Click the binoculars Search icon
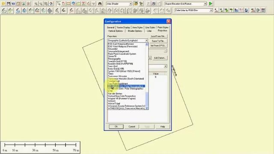Image resolution: width=274 pixels, height=154 pixels. (x=100, y=3)
